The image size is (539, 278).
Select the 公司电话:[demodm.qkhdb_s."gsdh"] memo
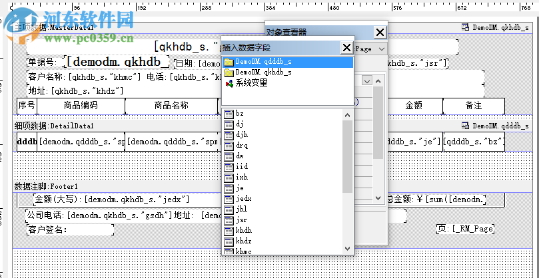tap(99, 215)
